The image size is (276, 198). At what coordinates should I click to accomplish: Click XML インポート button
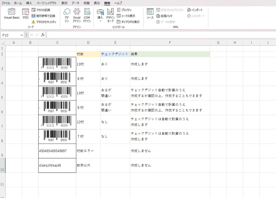point(195,10)
